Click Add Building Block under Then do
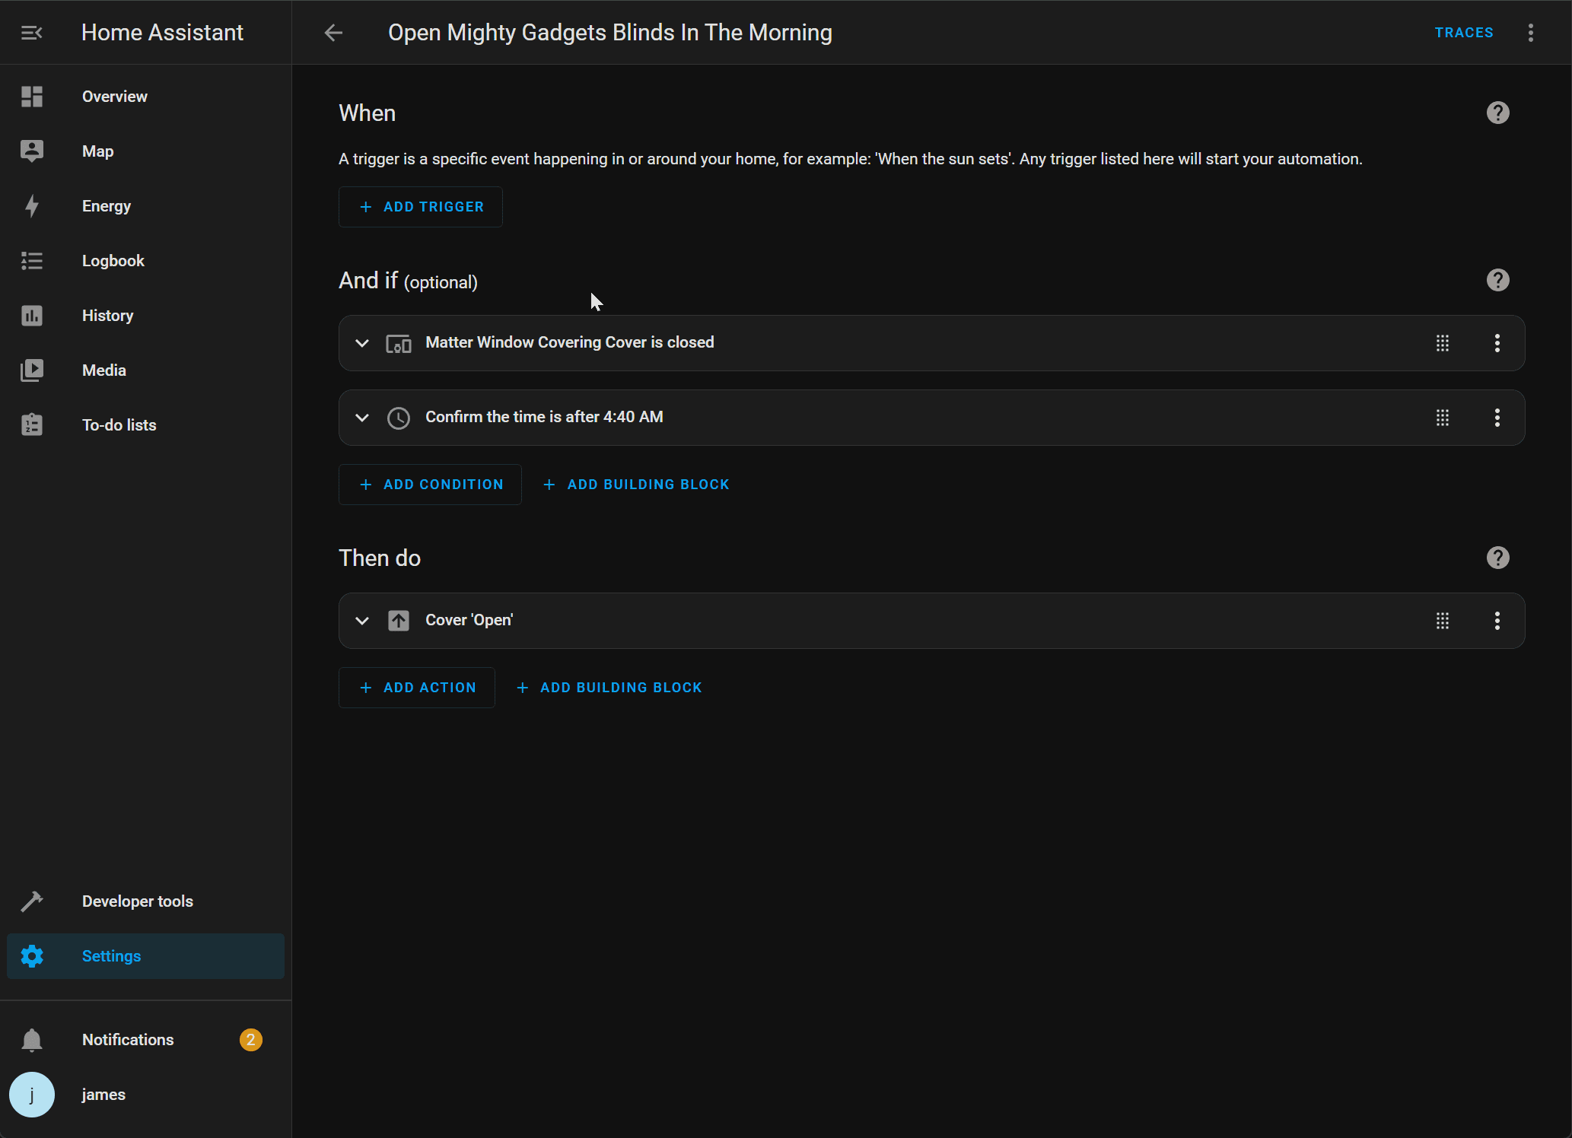Screen dimensions: 1572x1138 (609, 688)
